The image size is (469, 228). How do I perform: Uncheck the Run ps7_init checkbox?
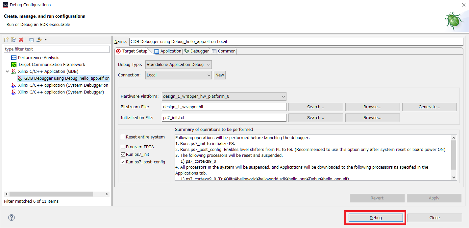(x=123, y=155)
